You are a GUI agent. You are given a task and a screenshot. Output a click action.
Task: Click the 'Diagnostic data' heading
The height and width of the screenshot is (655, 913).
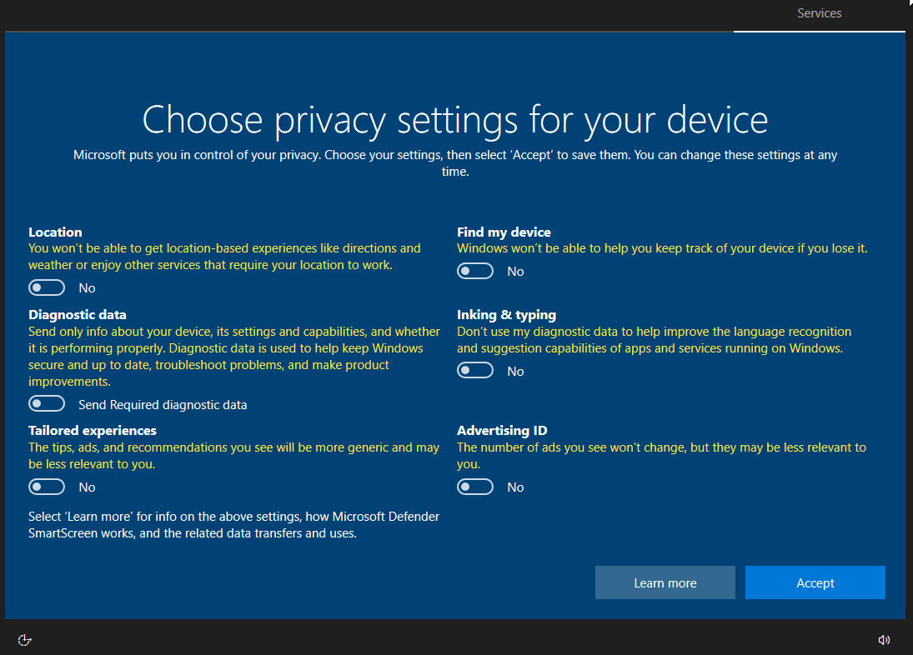[x=78, y=315]
